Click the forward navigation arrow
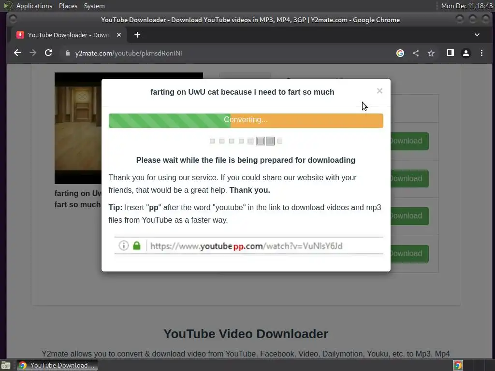The width and height of the screenshot is (495, 371). [33, 53]
